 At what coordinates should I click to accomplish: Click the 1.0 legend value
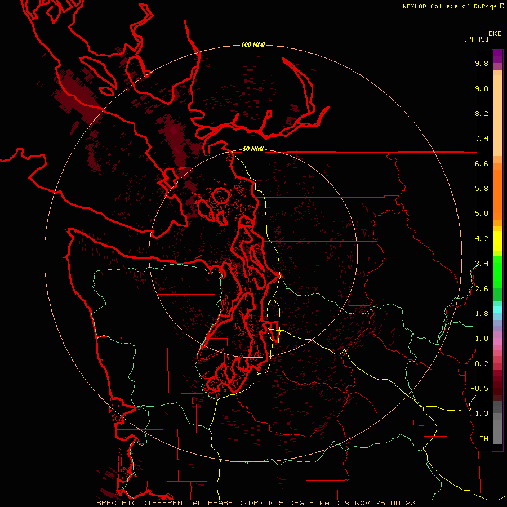click(x=482, y=339)
